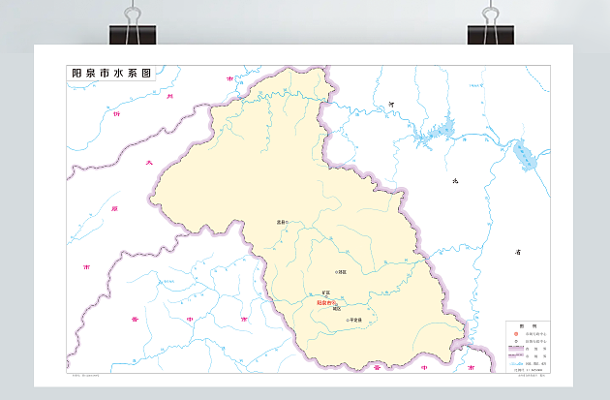This screenshot has height=400, width=610.
Task: Click the magenta 忻 label at upper left
Action: 116,113
